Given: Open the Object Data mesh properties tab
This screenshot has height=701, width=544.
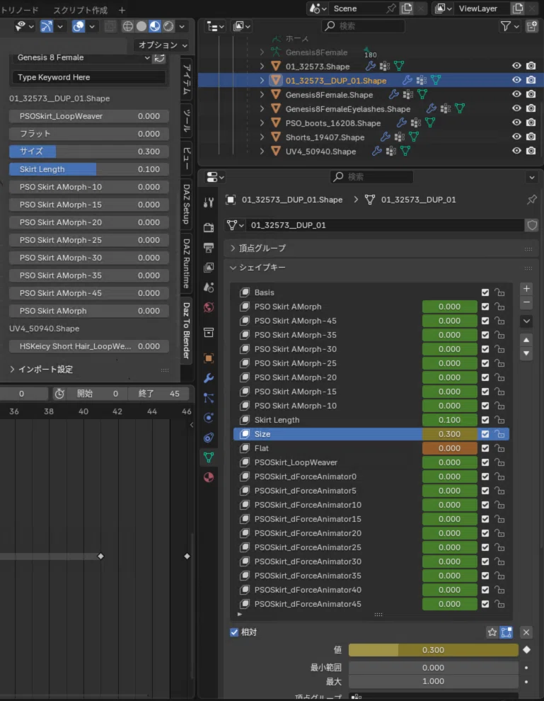Looking at the screenshot, I should point(209,457).
